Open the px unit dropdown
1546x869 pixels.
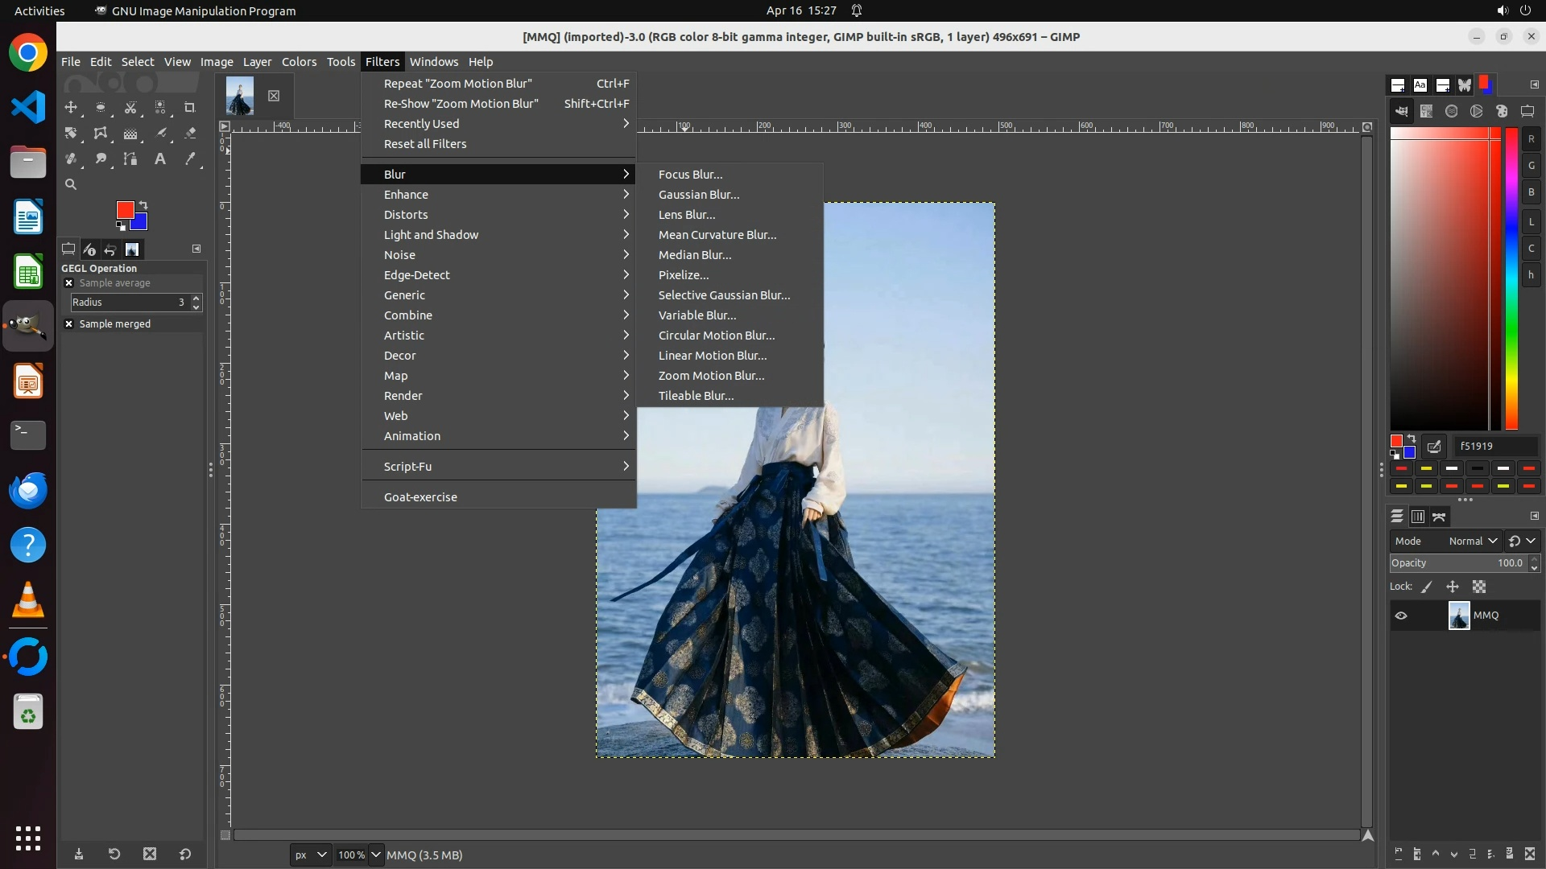(310, 855)
